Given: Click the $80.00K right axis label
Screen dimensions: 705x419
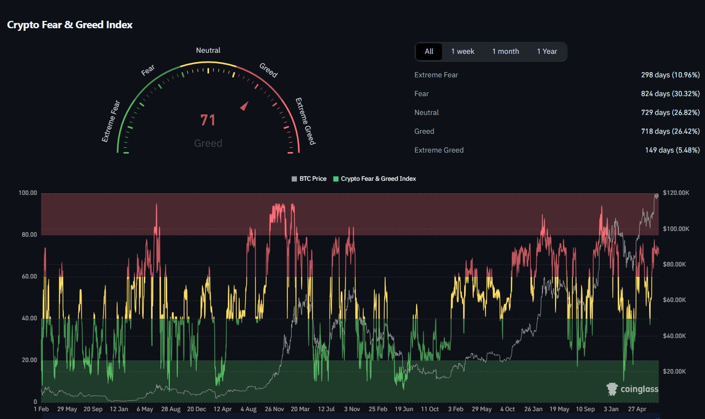Looking at the screenshot, I should (x=674, y=264).
